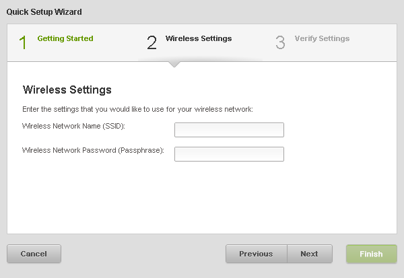The width and height of the screenshot is (404, 278).
Task: Click the bold Wireless Settings heading
Action: coord(67,90)
